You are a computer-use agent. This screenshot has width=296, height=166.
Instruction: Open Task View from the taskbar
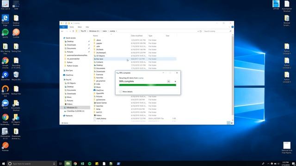(x=61, y=164)
